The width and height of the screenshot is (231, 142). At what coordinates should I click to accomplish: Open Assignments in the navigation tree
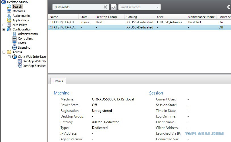click(x=21, y=16)
